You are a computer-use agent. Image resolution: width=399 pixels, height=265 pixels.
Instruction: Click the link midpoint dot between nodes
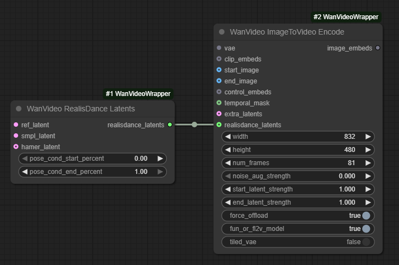[x=194, y=125]
